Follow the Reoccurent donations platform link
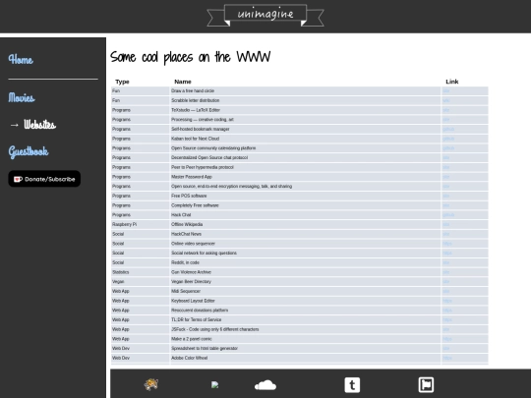This screenshot has width=531, height=398. (x=447, y=310)
